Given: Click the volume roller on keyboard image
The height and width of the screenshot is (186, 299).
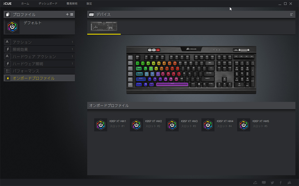Looking at the screenshot, I should tap(244, 50).
